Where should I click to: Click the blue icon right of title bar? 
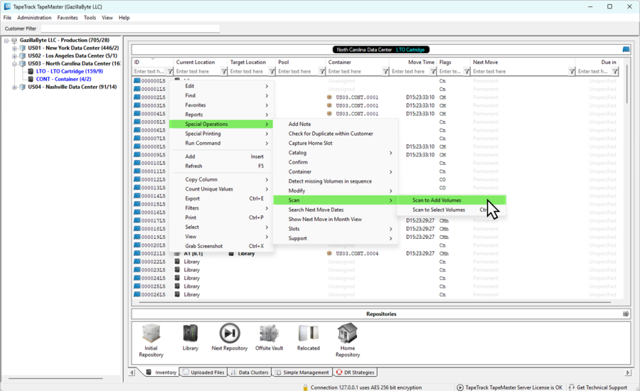coord(626,49)
